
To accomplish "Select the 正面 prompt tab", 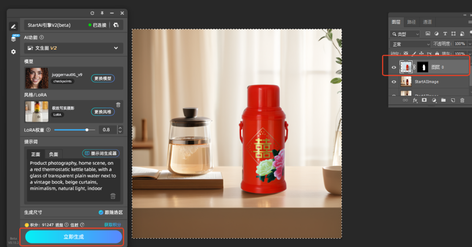I will point(35,154).
